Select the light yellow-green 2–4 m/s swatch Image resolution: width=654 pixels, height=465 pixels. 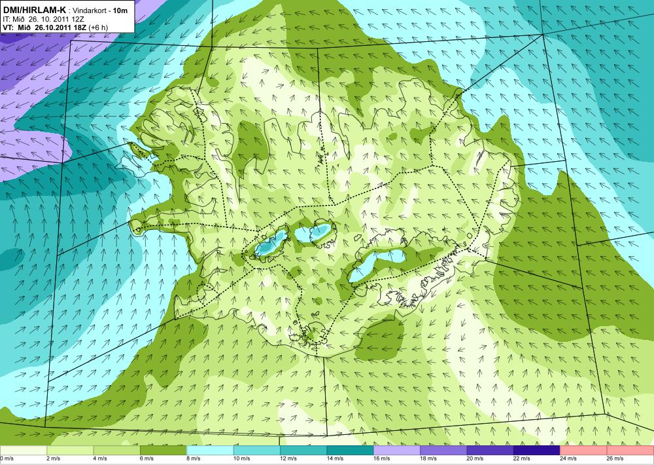70,451
